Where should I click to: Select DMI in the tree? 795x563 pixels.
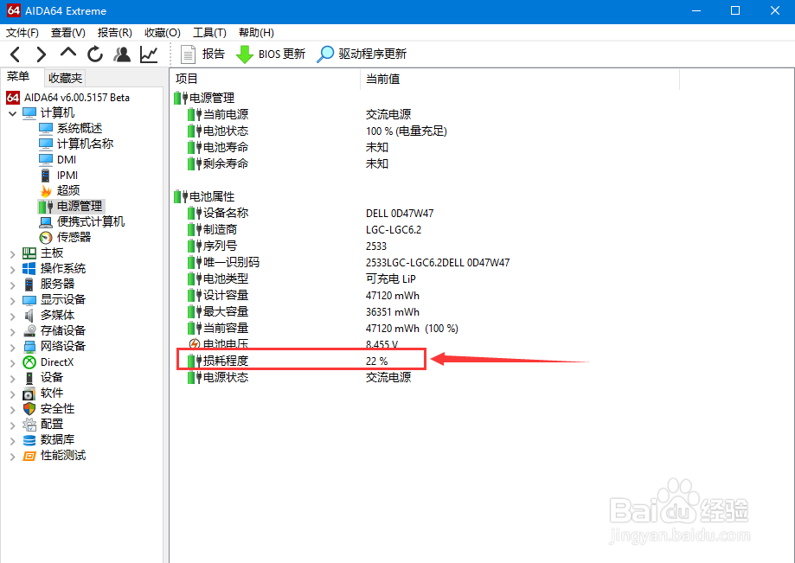coord(58,160)
